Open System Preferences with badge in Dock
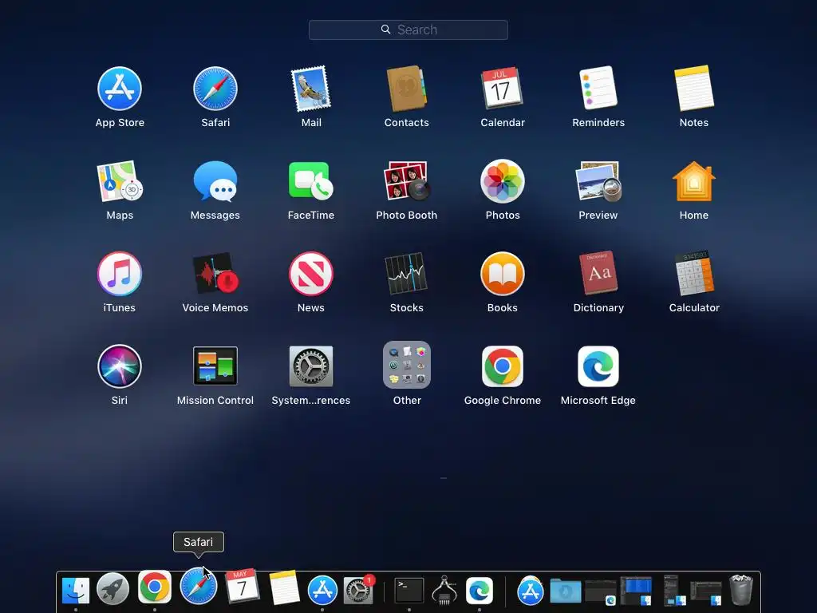This screenshot has width=817, height=613. point(358,590)
